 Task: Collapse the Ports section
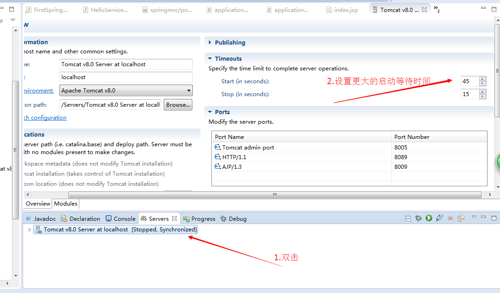coord(210,112)
